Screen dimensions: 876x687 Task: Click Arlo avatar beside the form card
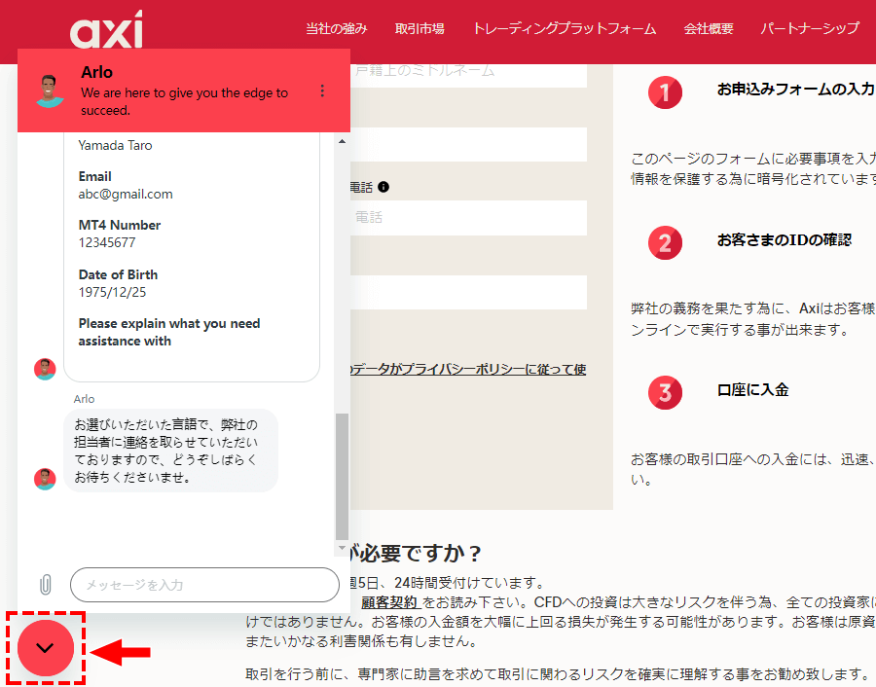pyautogui.click(x=45, y=369)
